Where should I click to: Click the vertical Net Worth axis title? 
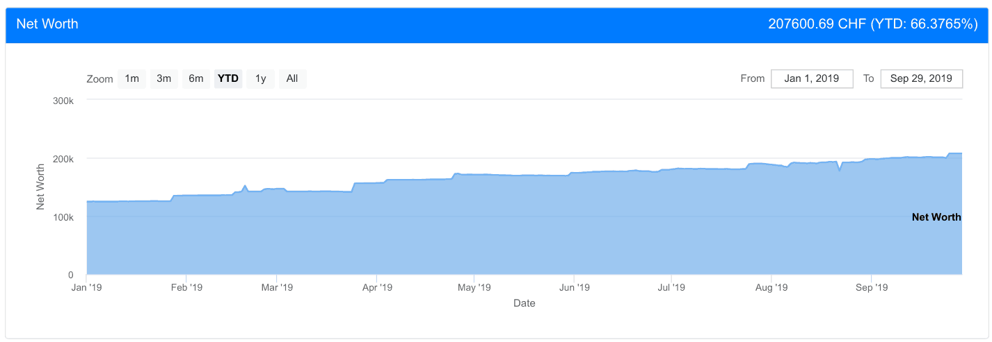41,187
